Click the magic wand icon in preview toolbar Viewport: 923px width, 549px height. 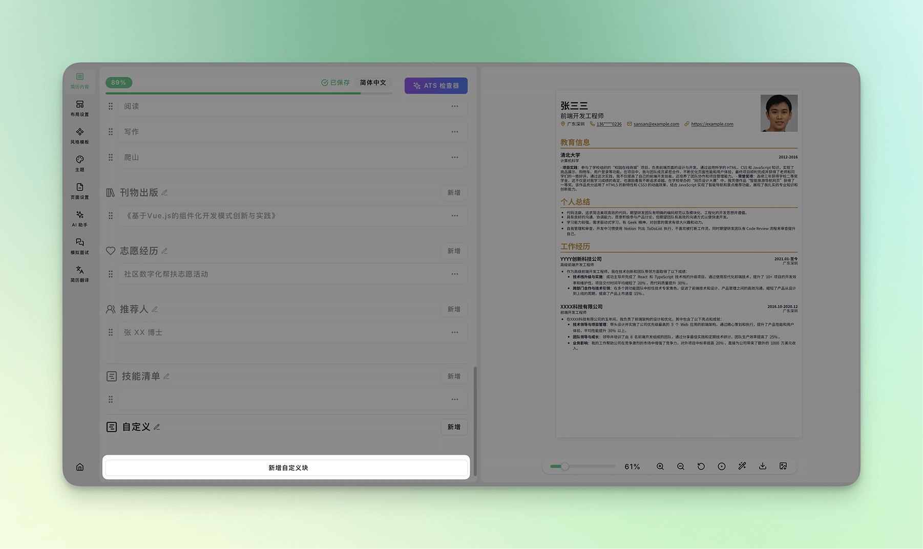[x=742, y=466]
